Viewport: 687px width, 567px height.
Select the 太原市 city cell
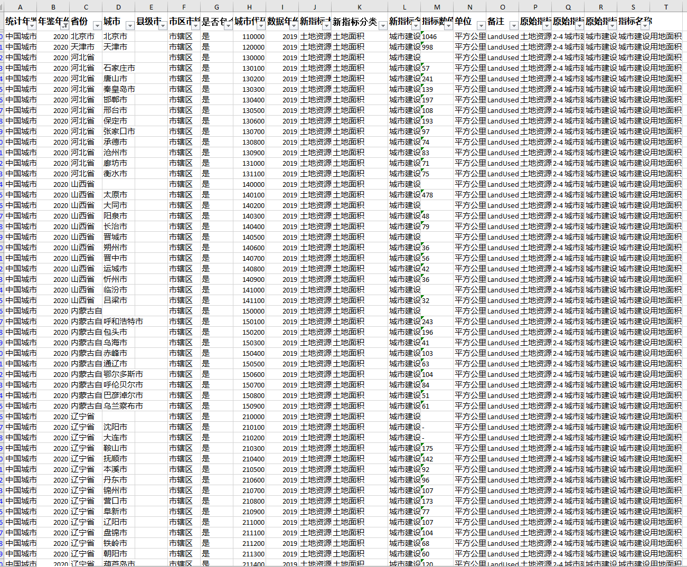119,195
